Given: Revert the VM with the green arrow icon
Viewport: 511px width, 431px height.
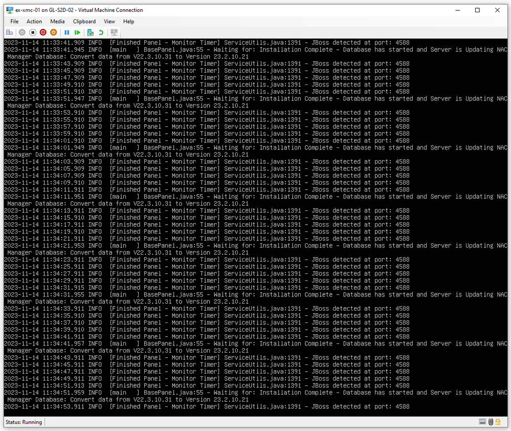Looking at the screenshot, I should pyautogui.click(x=101, y=32).
